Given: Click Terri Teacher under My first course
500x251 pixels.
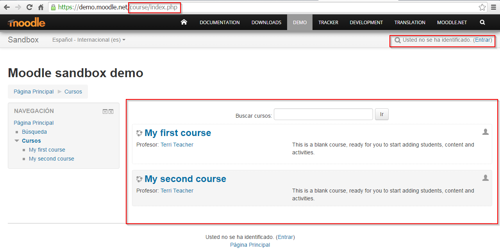Looking at the screenshot, I should pyautogui.click(x=177, y=145).
